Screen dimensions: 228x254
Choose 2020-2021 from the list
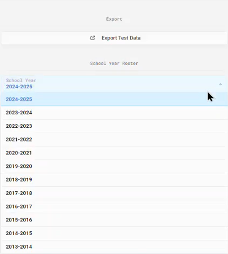pyautogui.click(x=115, y=153)
